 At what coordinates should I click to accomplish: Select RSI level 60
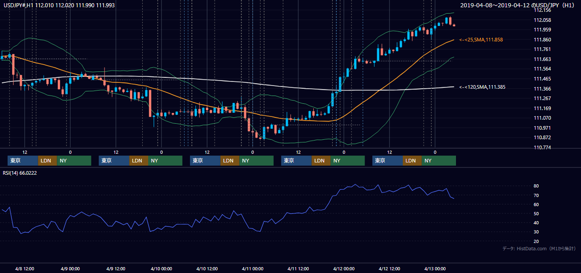click(536, 204)
